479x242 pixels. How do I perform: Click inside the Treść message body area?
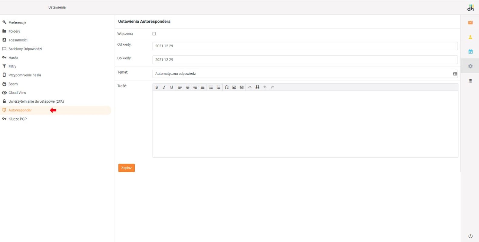coord(305,124)
